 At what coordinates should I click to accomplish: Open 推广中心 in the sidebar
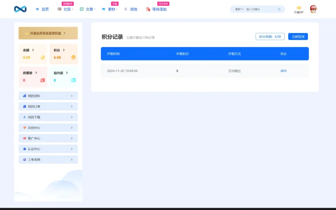(x=48, y=138)
